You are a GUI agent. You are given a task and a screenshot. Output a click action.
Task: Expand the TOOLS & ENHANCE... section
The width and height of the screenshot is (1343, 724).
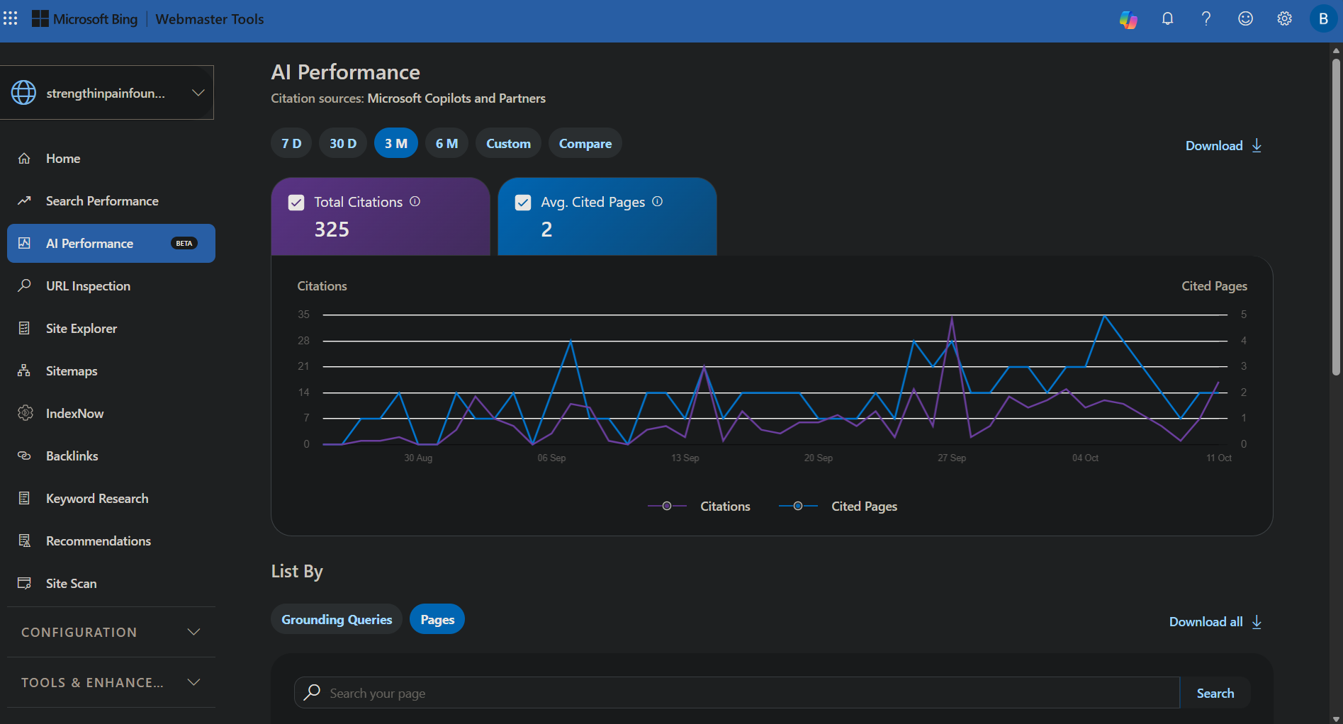click(x=111, y=682)
